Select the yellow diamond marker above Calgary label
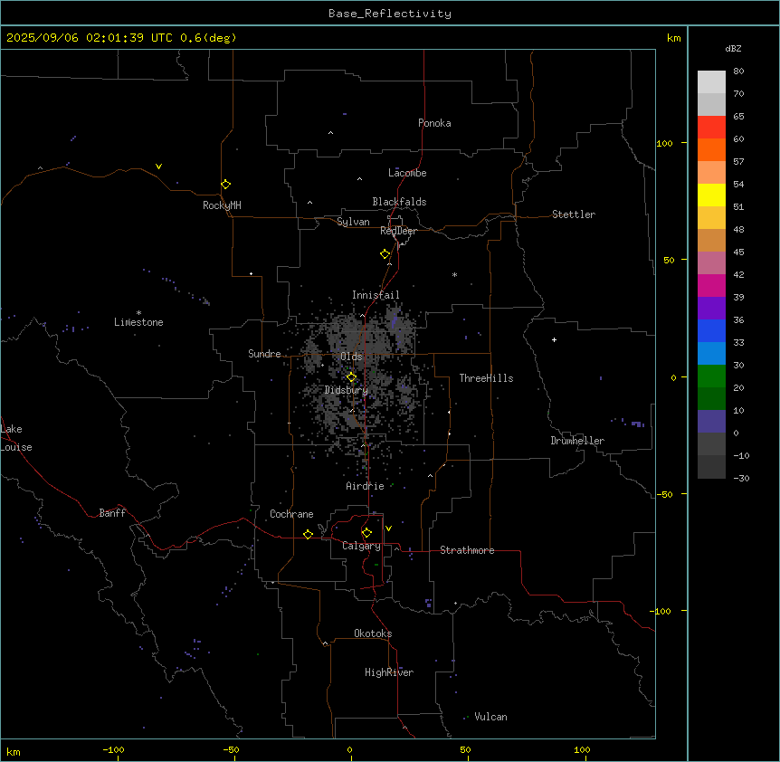This screenshot has height=762, width=780. (366, 533)
